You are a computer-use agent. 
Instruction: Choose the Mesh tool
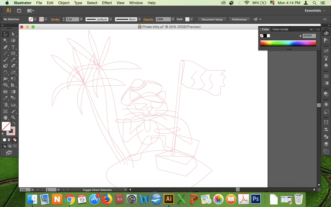(x=5, y=92)
